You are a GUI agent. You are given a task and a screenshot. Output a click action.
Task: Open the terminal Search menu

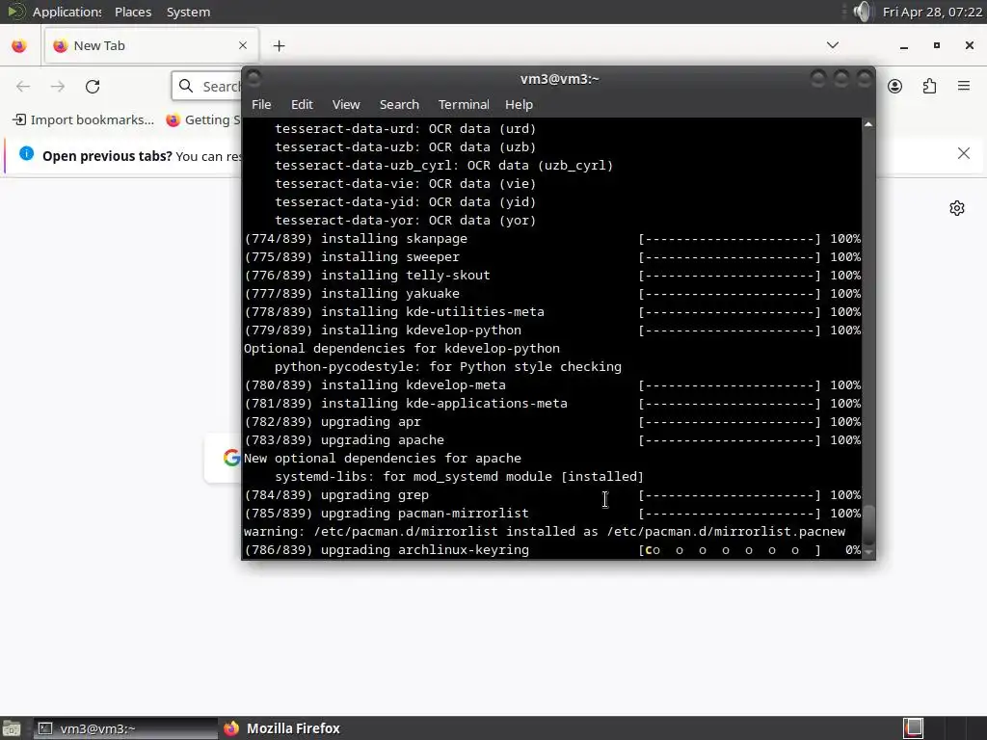[399, 104]
